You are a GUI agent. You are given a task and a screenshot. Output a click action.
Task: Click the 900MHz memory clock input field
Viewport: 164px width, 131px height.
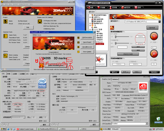pos(140,43)
